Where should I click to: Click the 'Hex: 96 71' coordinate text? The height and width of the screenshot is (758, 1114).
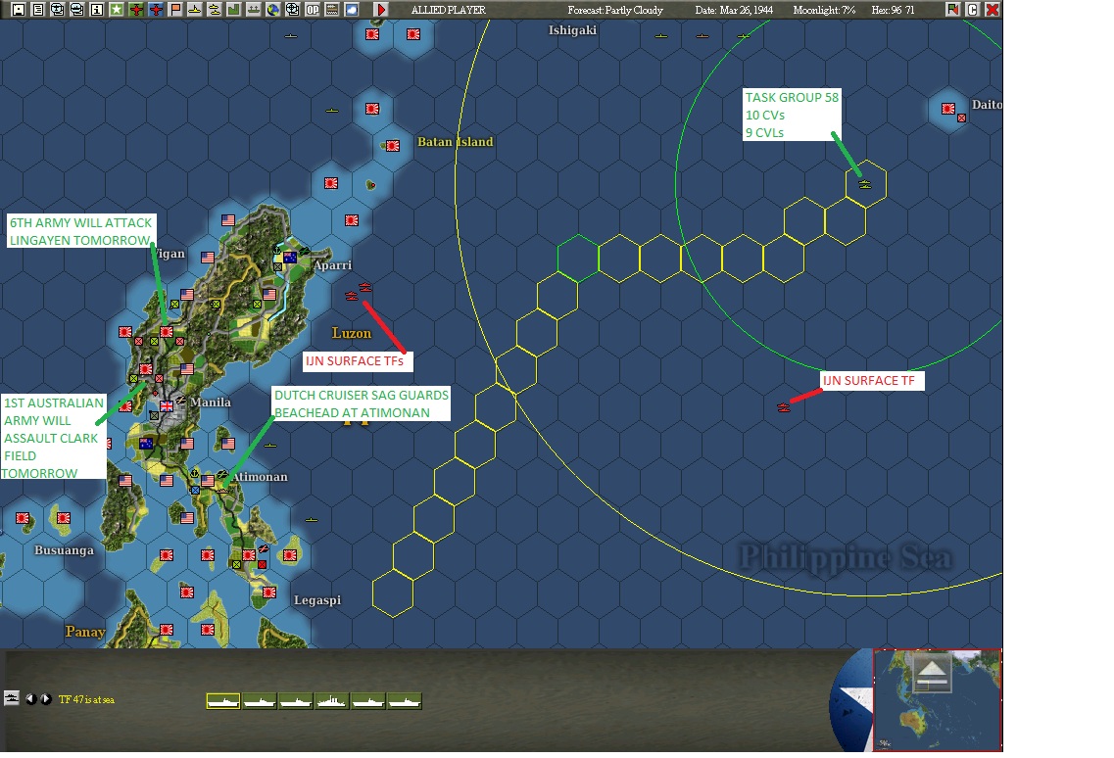tap(893, 10)
